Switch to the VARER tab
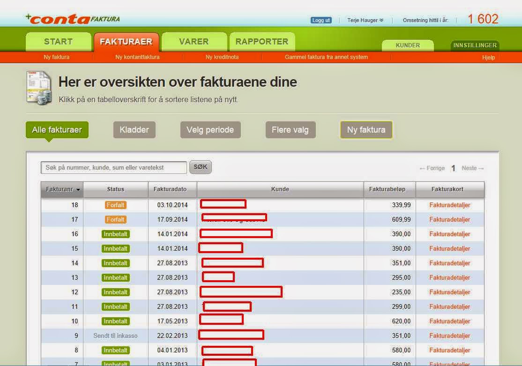 [194, 41]
